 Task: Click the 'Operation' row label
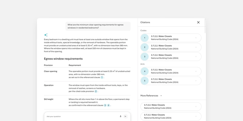pyautogui.click(x=49, y=85)
